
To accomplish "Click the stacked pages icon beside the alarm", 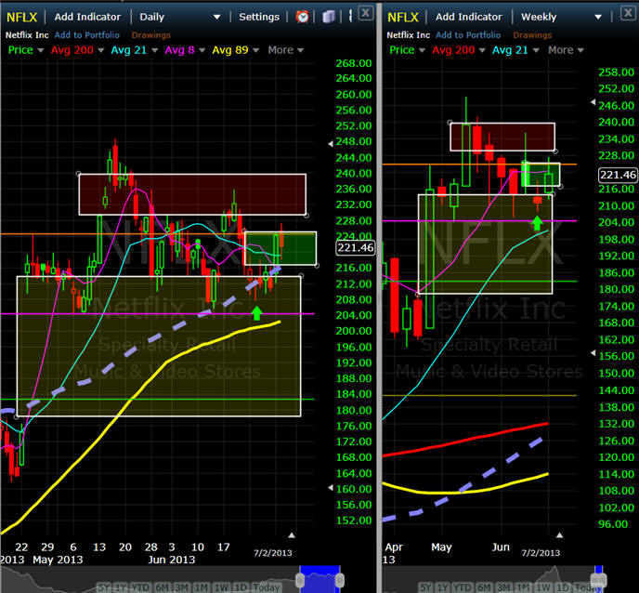I will tap(328, 17).
